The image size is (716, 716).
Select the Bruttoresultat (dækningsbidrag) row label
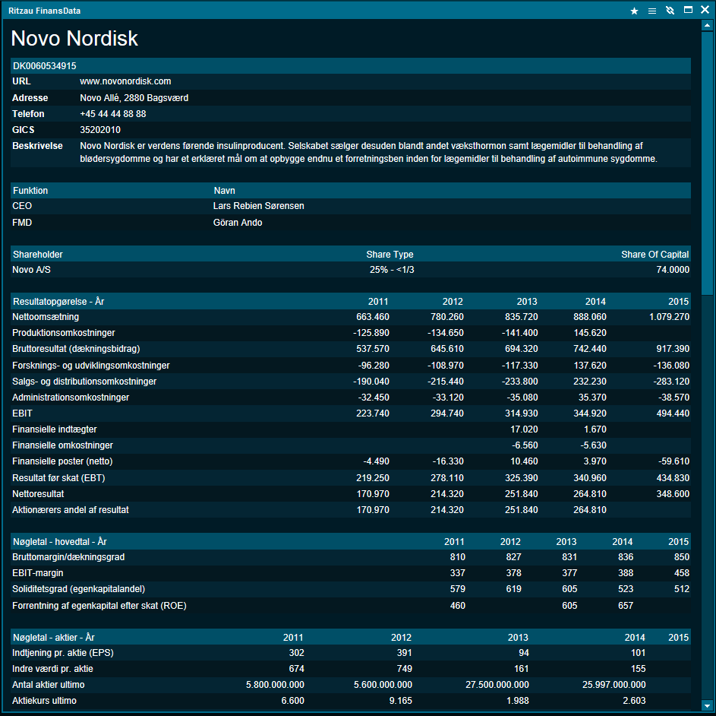[76, 349]
